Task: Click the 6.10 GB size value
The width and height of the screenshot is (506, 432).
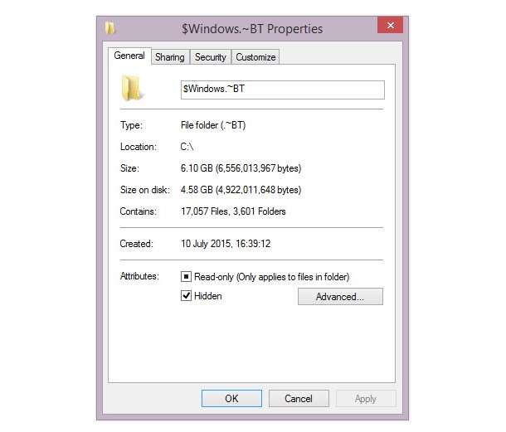Action: (241, 168)
